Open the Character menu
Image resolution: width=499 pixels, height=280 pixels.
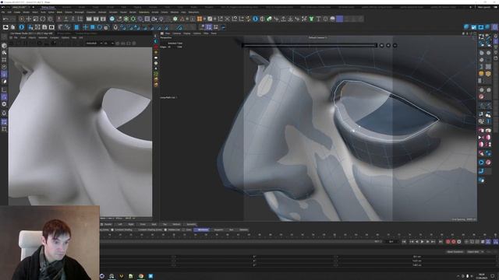coord(91,12)
